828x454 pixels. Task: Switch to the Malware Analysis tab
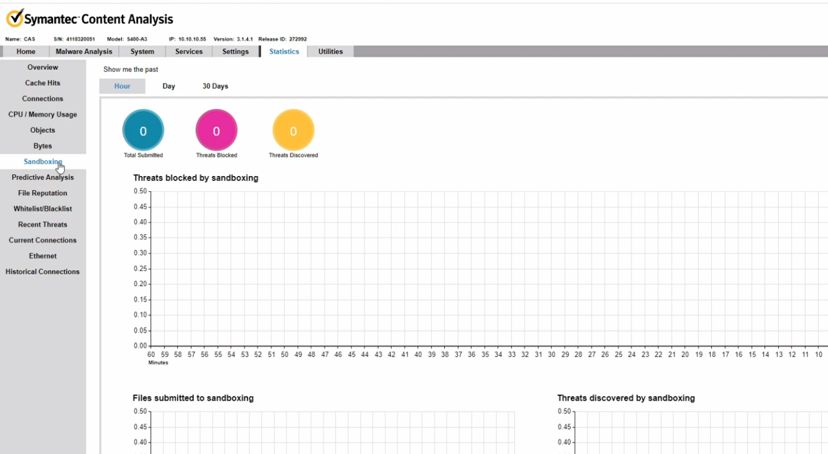84,52
